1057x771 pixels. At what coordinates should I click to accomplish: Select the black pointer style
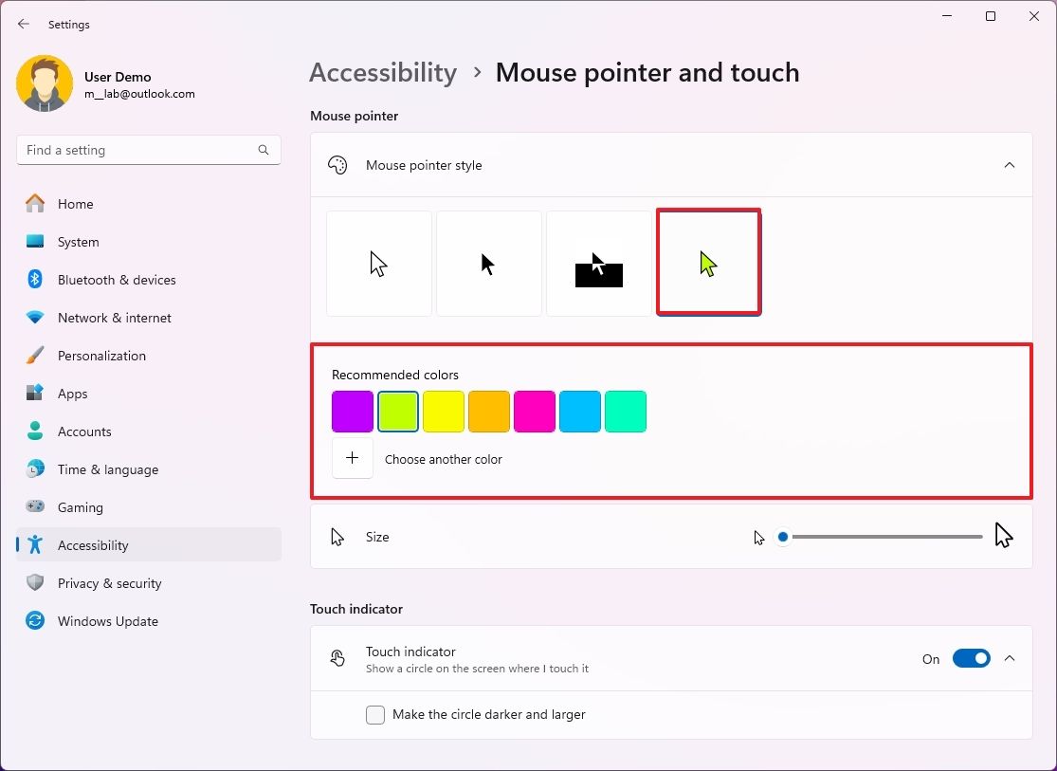[x=488, y=263]
